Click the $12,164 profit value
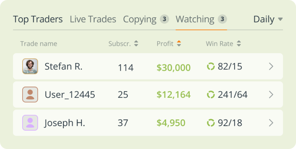This screenshot has width=296, height=149. 174,95
